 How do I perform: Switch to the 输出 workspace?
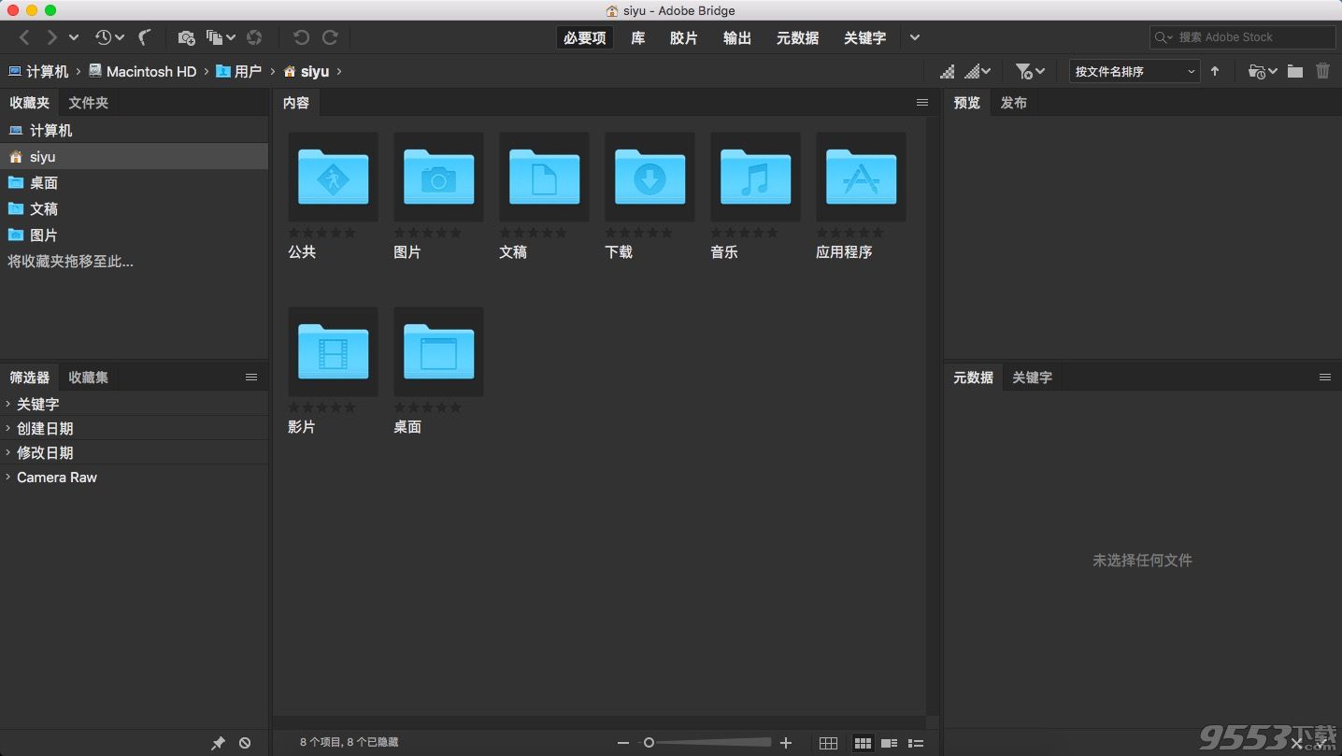[x=737, y=37]
